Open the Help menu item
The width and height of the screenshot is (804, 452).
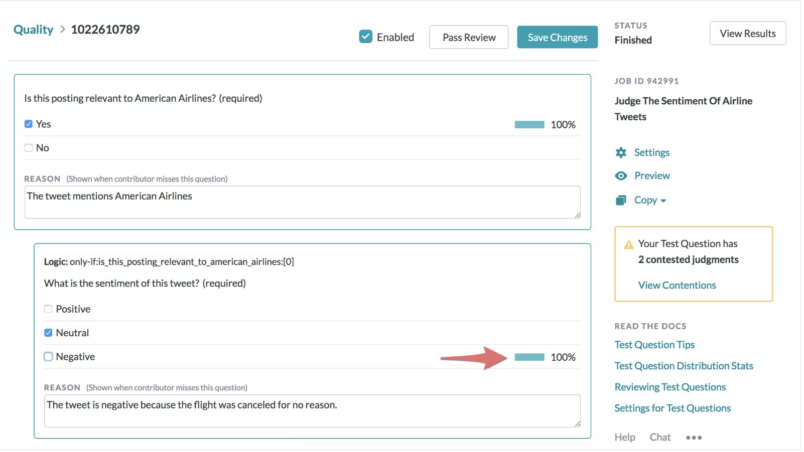[x=624, y=437]
